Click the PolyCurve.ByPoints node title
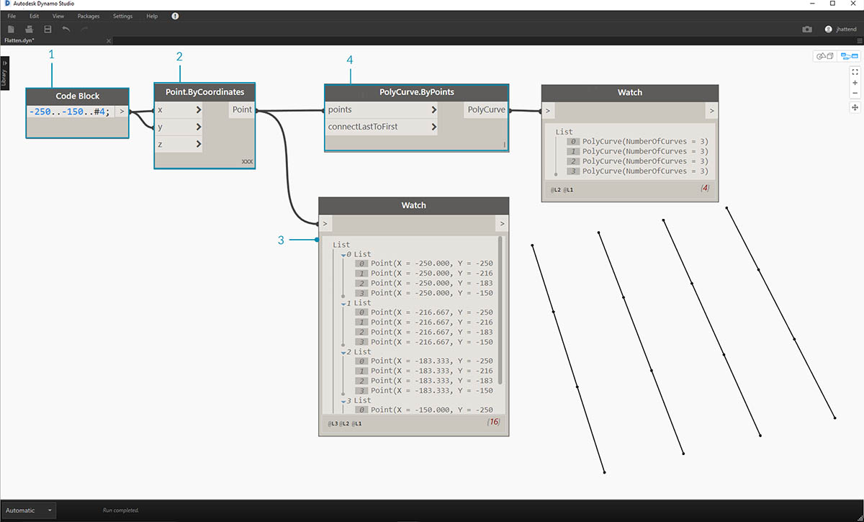 [x=417, y=93]
